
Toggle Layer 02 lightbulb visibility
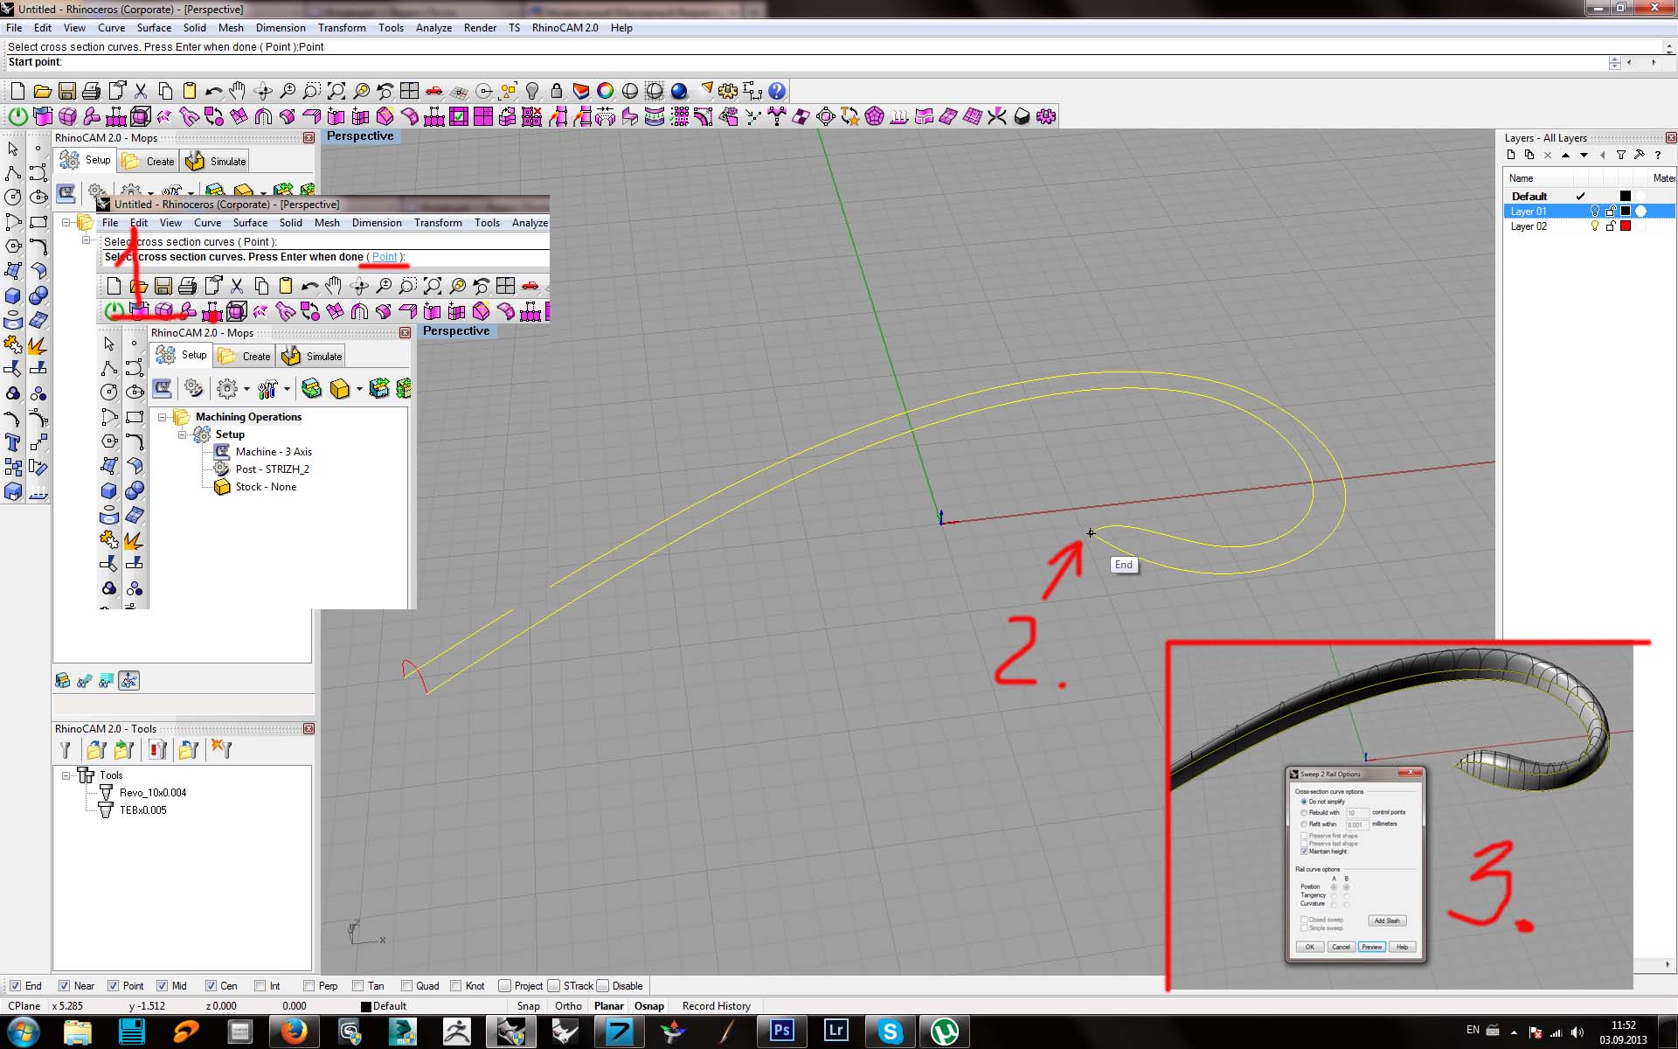1594,226
